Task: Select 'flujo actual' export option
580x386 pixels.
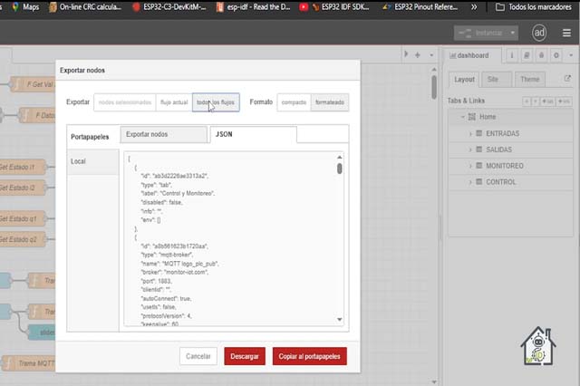Action: 173,102
